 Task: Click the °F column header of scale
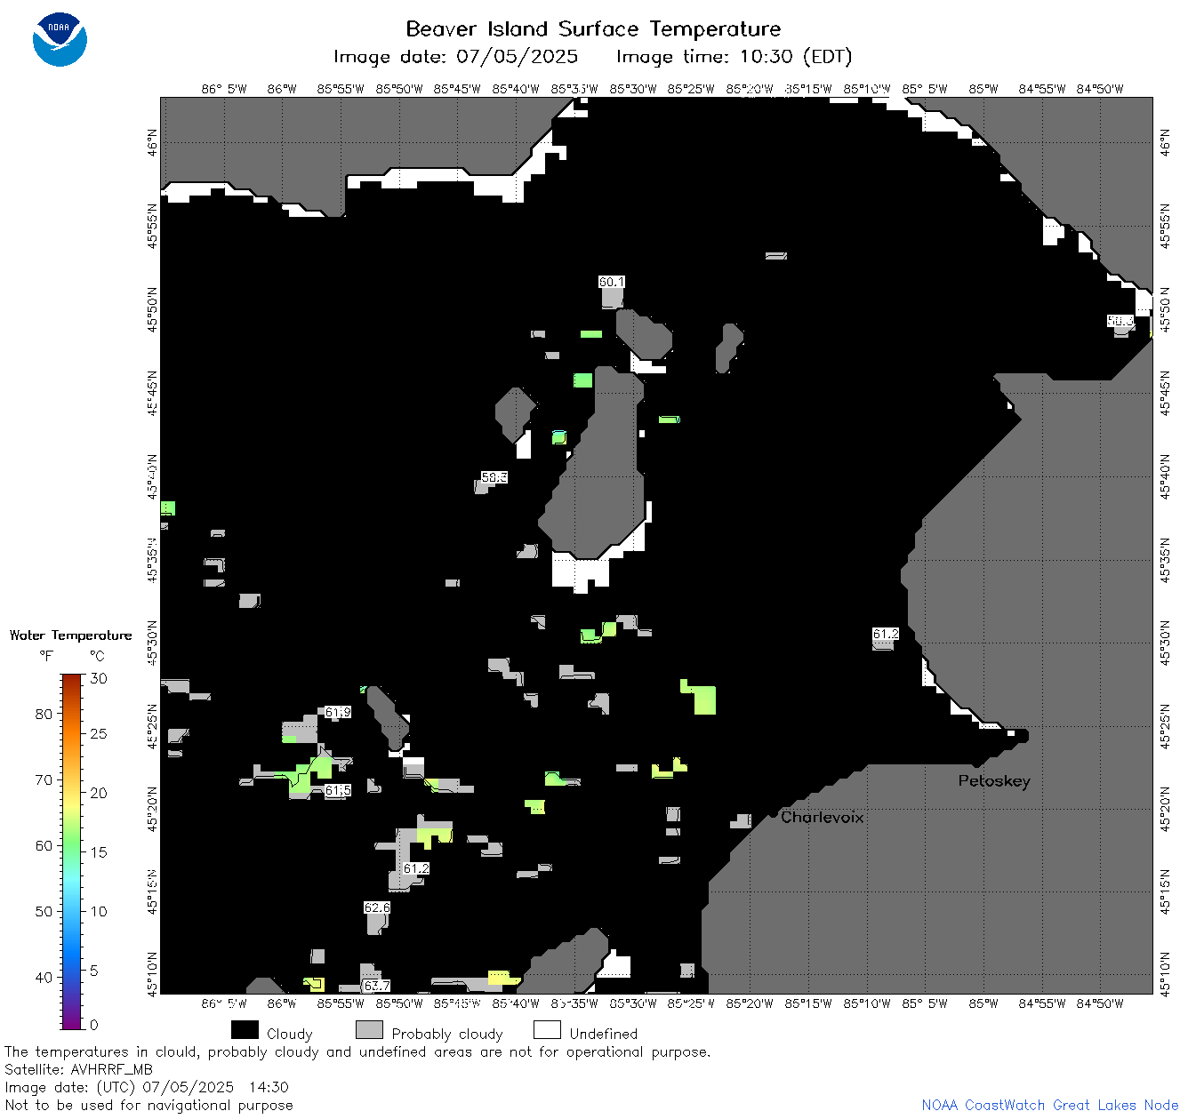(46, 656)
